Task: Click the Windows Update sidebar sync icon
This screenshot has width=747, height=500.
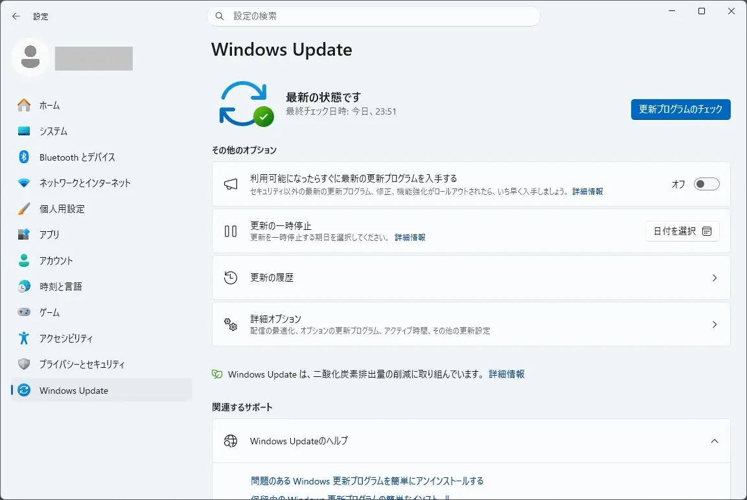Action: tap(24, 390)
